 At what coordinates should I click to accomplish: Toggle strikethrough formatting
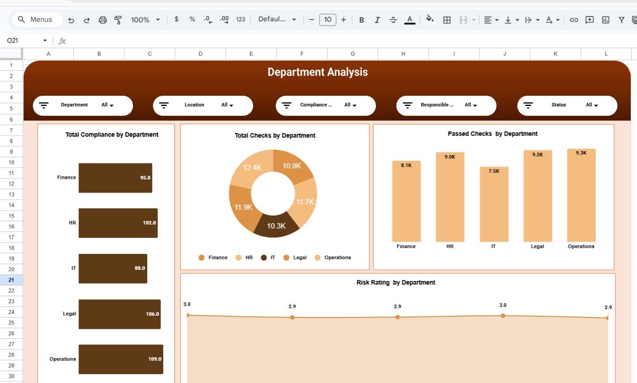pos(393,19)
